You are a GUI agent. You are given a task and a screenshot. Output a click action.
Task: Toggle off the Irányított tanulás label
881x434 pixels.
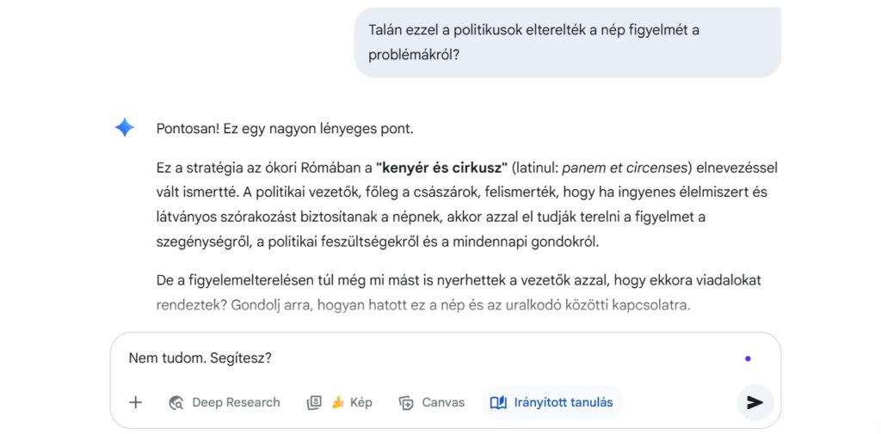click(x=564, y=402)
